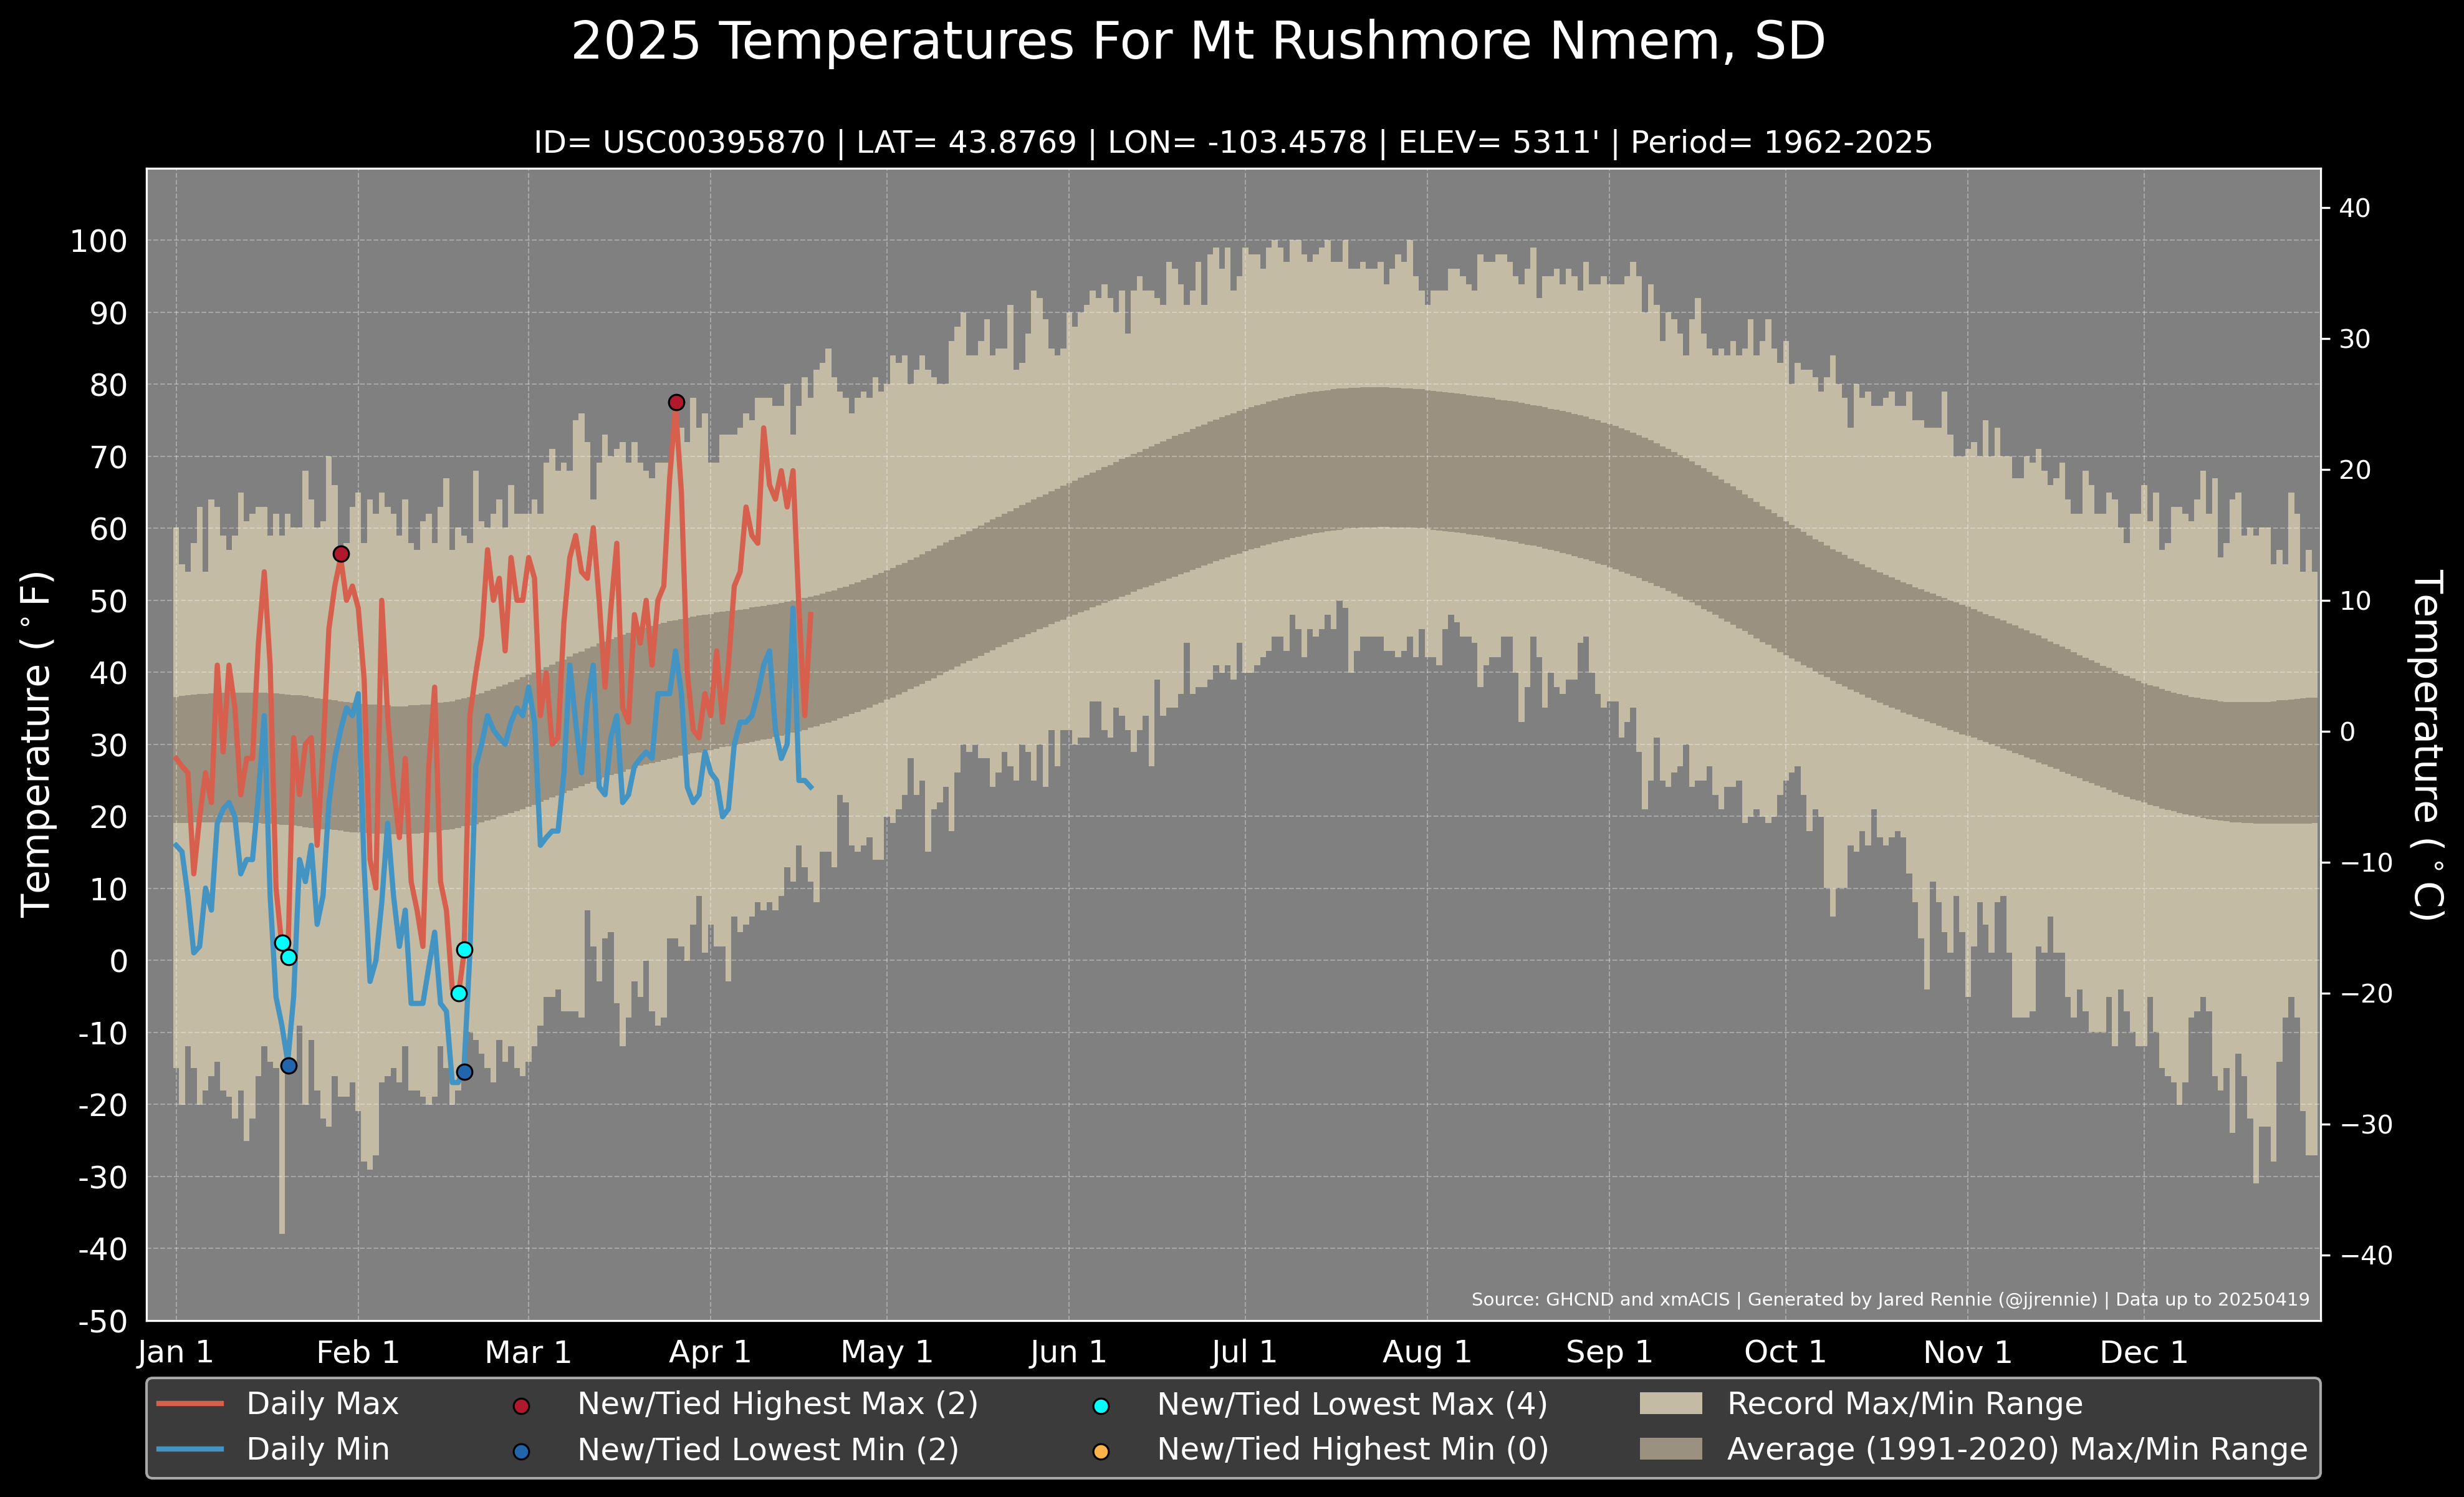This screenshot has width=2464, height=1497.
Task: Click the red record-high marker near 56°F in late January
Action: coord(341,554)
